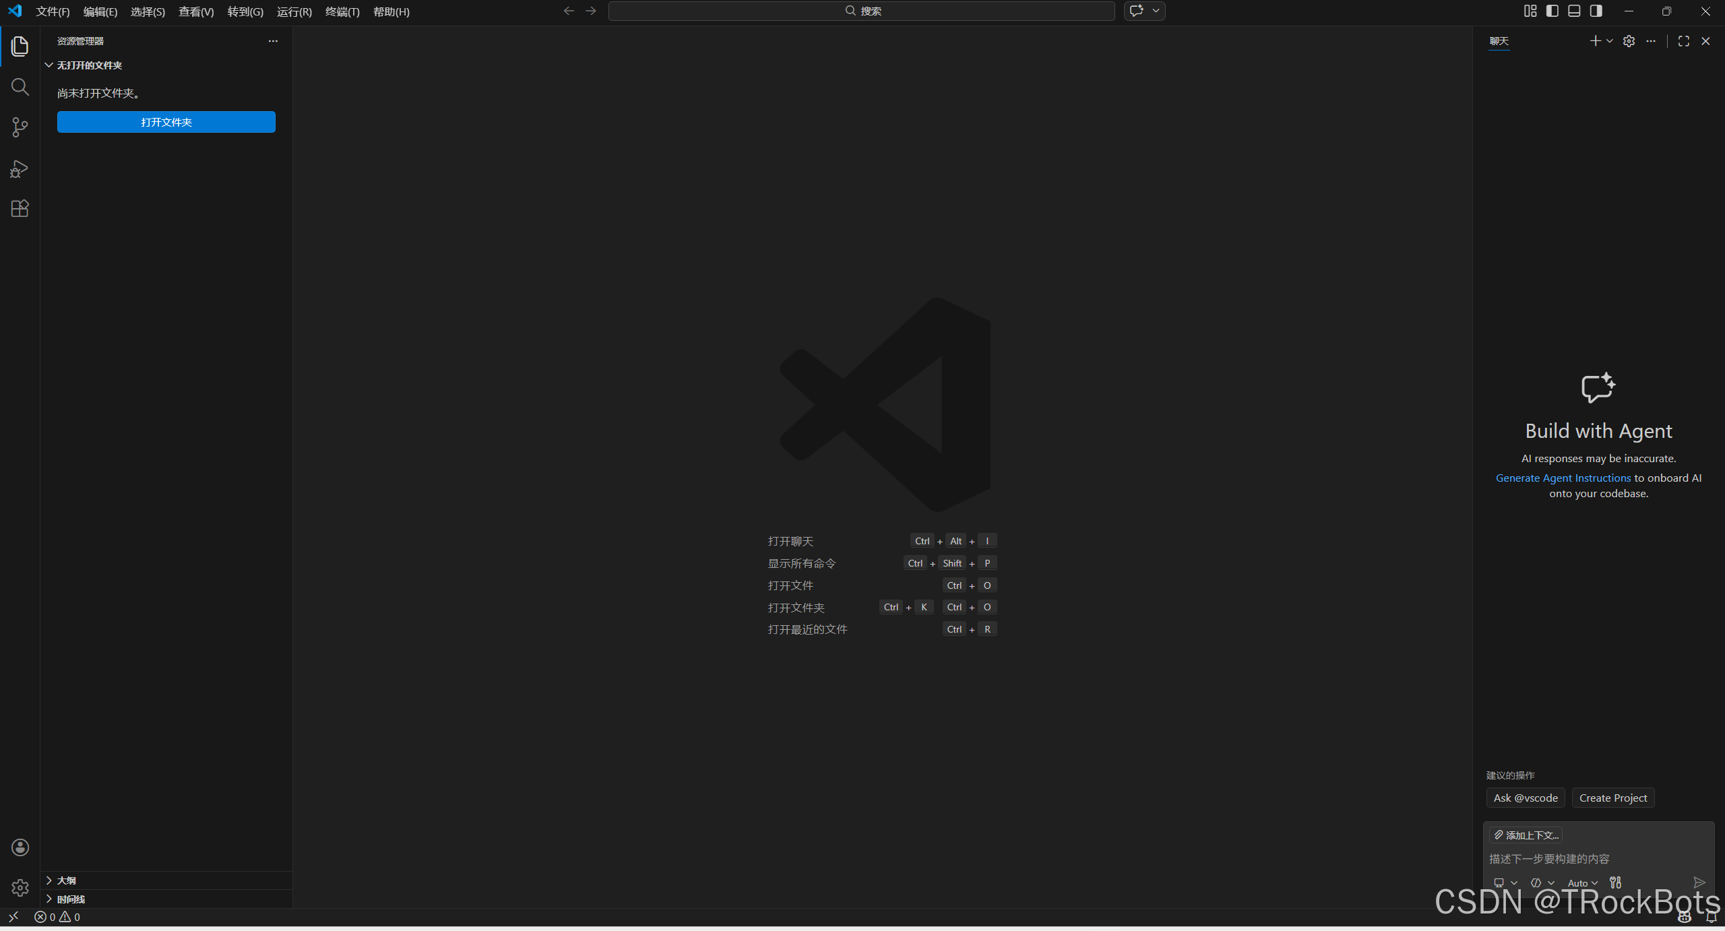Image resolution: width=1725 pixels, height=931 pixels.
Task: Open Copilot dropdown arrow in title bar
Action: tap(1156, 11)
